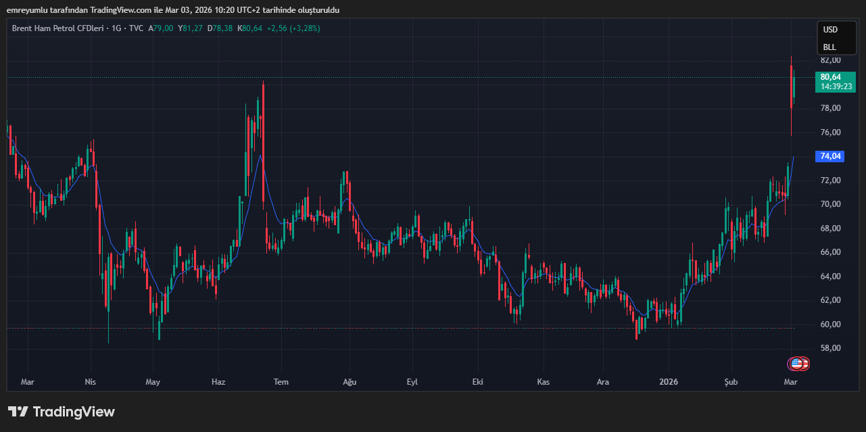This screenshot has width=866, height=432.
Task: Click the green 80,64 current price label
Action: (x=830, y=76)
